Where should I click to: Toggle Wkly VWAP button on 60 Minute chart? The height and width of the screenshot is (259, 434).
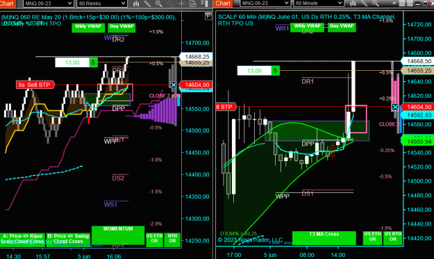pyautogui.click(x=307, y=27)
